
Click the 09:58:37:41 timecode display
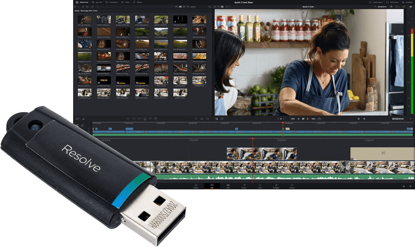click(398, 119)
